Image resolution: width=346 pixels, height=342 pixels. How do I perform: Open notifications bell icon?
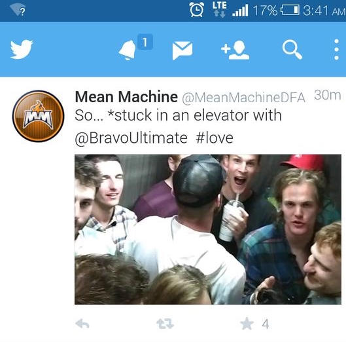tap(128, 50)
